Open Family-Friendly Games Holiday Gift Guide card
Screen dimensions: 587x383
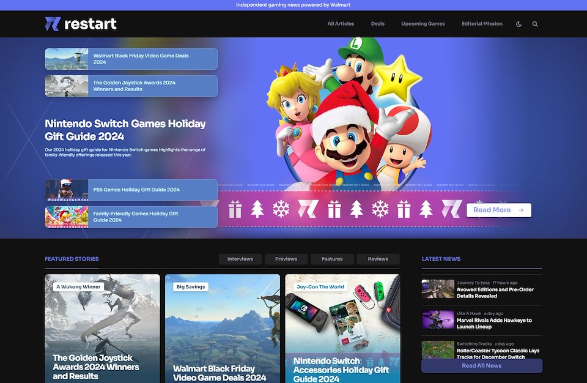coord(131,217)
